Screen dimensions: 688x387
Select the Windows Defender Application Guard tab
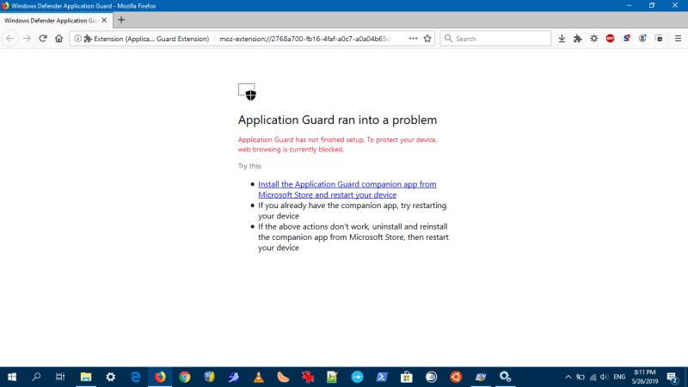coord(56,20)
